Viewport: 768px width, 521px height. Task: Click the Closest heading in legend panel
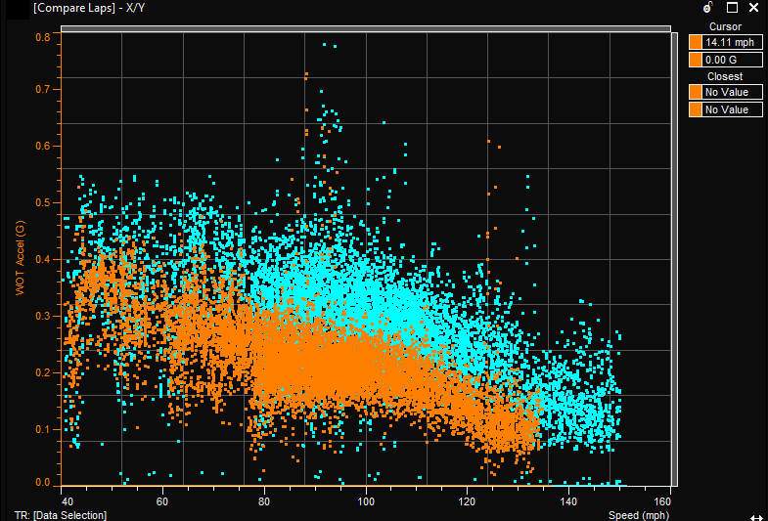[725, 76]
